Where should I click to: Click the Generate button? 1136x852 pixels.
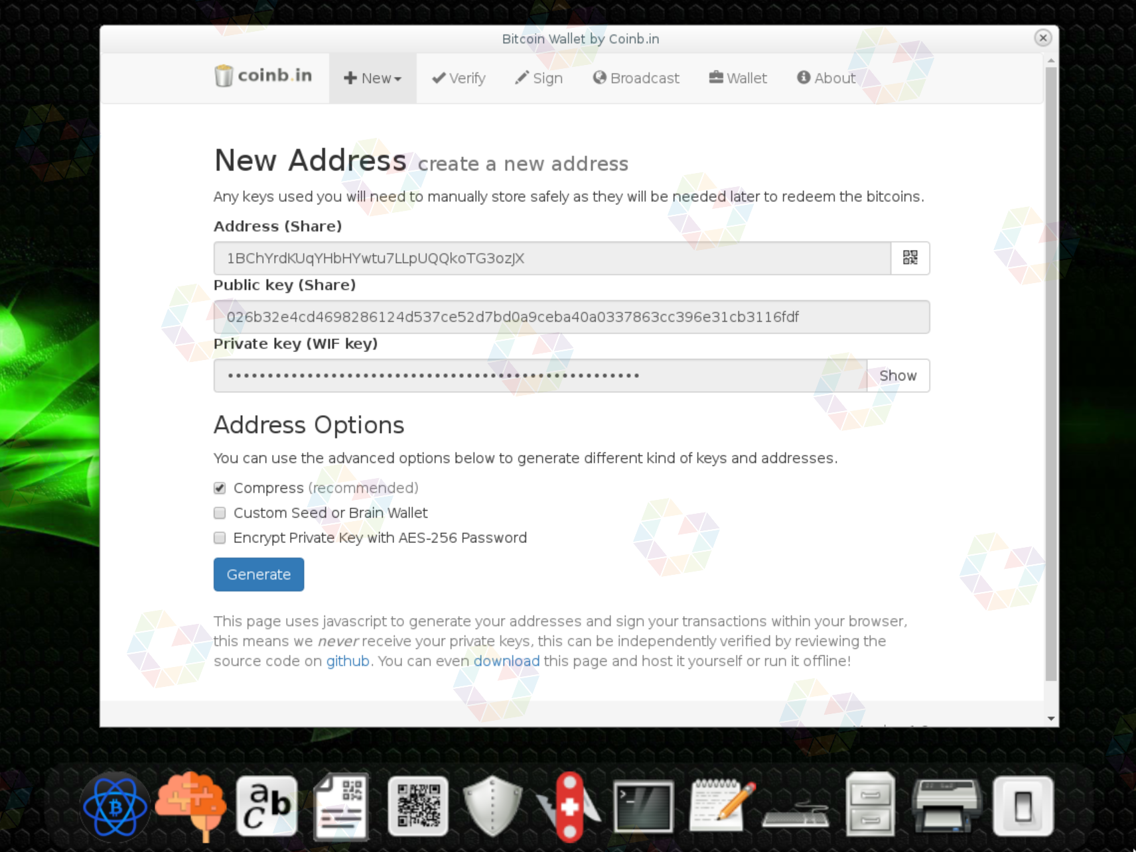tap(259, 574)
